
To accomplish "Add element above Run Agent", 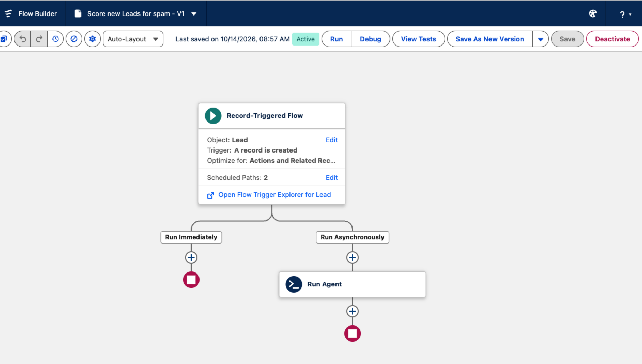I will pos(352,257).
